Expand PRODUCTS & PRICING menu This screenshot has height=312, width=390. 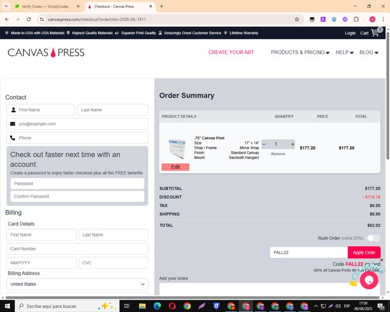(x=300, y=52)
